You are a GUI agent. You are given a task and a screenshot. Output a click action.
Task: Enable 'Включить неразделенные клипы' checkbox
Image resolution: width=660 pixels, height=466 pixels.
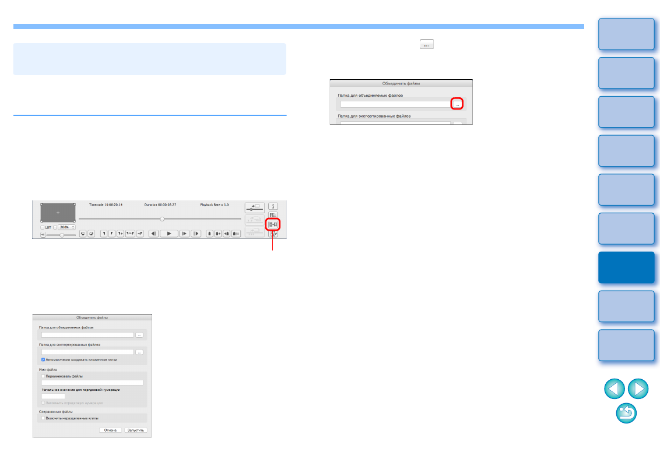click(43, 418)
